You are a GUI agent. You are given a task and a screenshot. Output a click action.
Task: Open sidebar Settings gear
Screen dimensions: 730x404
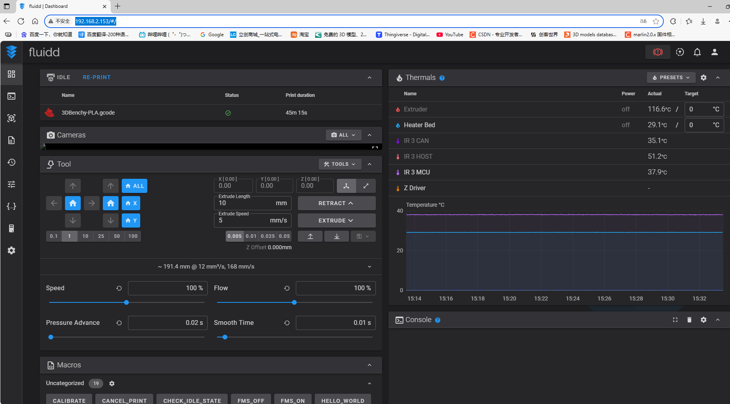11,250
